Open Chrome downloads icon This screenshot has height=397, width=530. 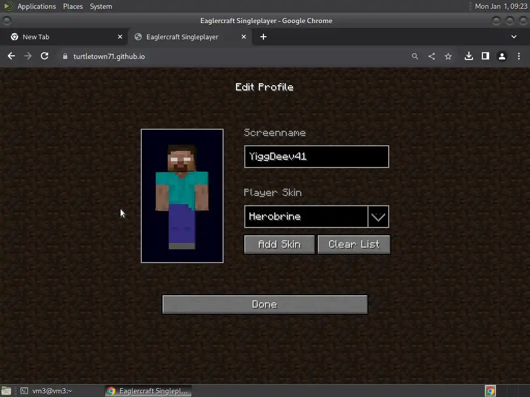469,56
